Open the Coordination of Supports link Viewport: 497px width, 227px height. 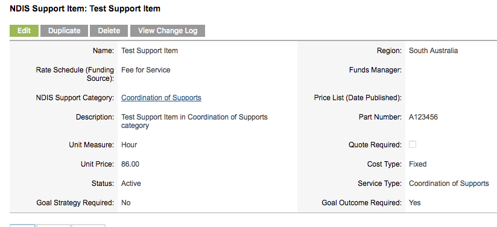click(x=161, y=98)
